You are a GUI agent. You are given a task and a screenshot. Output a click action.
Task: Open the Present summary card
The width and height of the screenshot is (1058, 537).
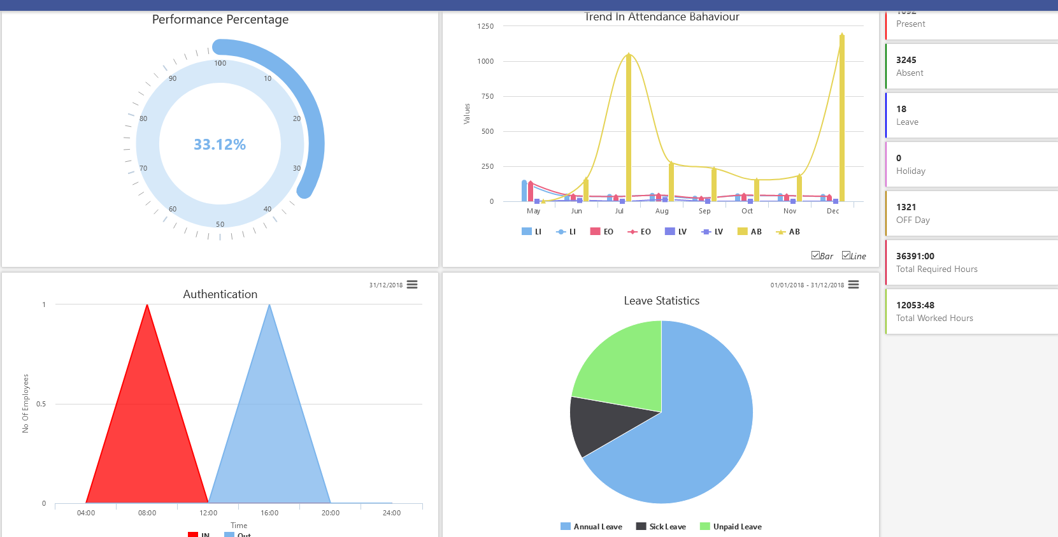(x=971, y=24)
